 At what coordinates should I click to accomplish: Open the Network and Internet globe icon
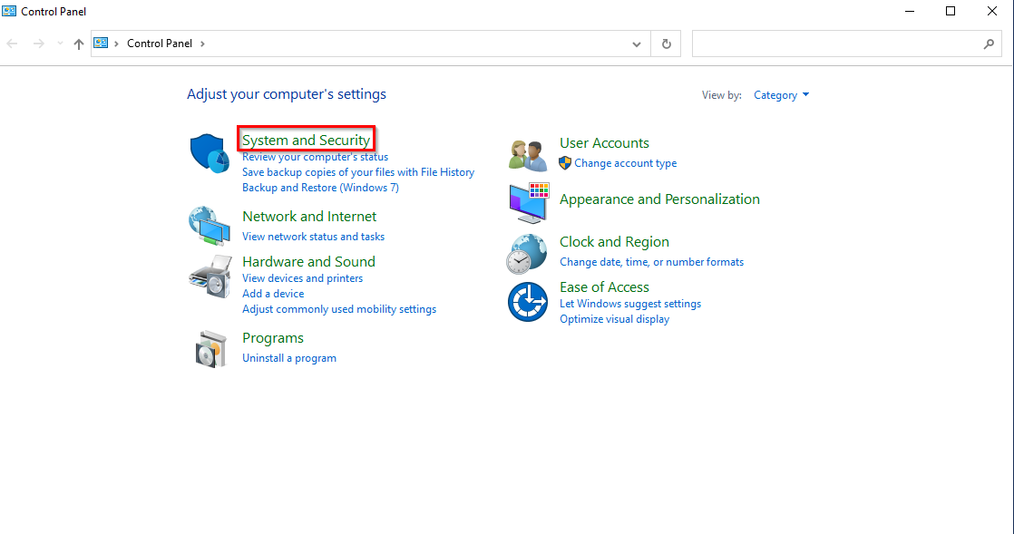pyautogui.click(x=210, y=226)
